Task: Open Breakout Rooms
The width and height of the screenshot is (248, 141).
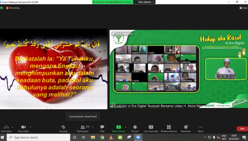Action: point(169,127)
